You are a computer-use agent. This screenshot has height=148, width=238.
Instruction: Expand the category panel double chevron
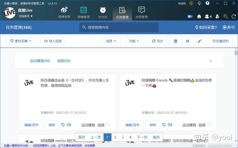(210, 61)
